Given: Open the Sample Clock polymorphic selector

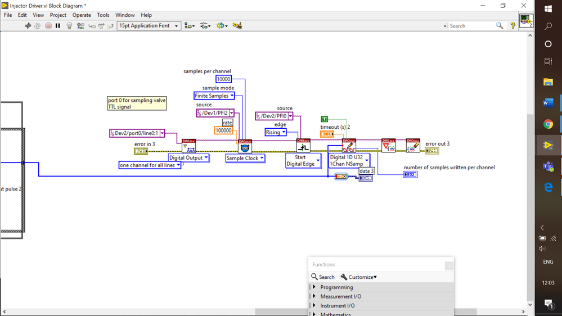Looking at the screenshot, I should (245, 159).
